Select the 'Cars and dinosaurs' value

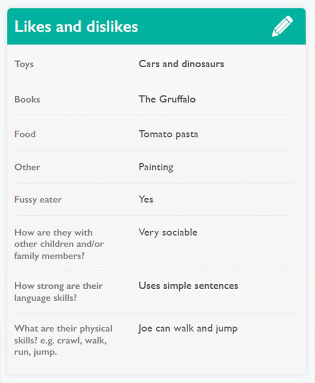(181, 64)
